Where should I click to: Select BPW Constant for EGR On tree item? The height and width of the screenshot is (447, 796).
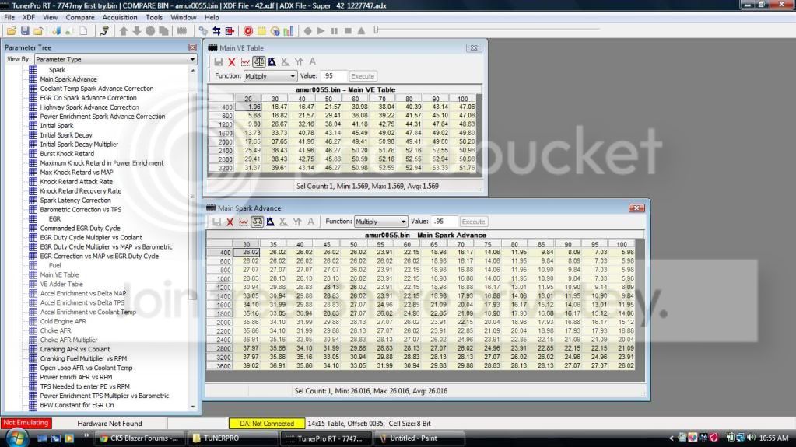click(77, 405)
